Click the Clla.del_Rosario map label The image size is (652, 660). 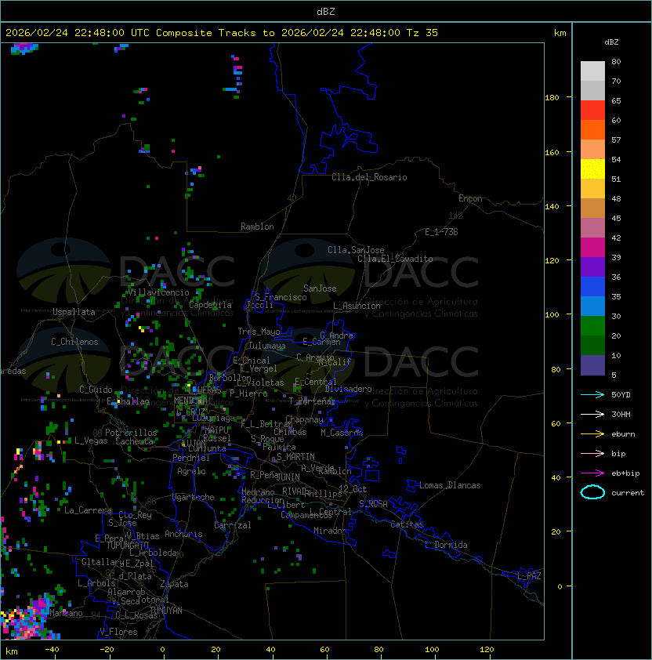[x=369, y=177]
